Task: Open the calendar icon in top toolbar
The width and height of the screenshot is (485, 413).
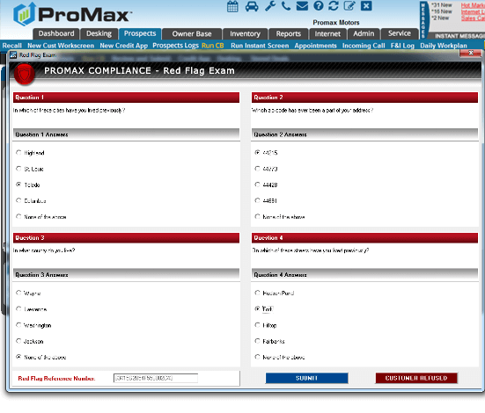Action: (232, 6)
